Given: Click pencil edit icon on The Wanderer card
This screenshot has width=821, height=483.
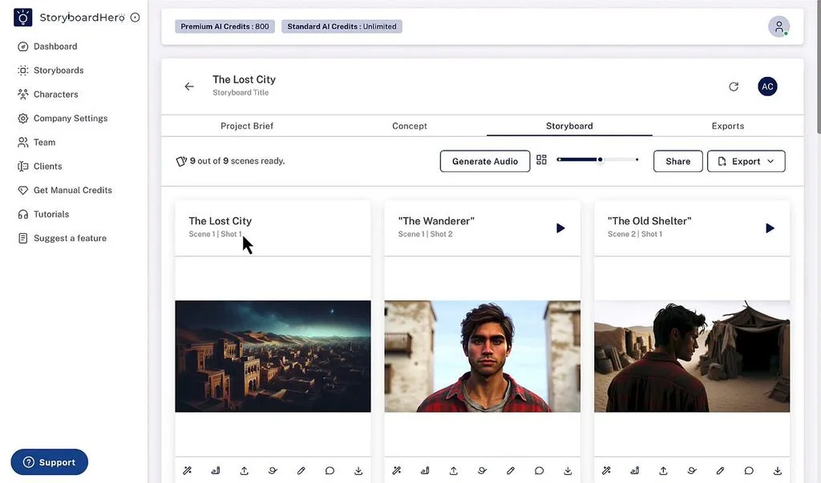Looking at the screenshot, I should (x=511, y=470).
